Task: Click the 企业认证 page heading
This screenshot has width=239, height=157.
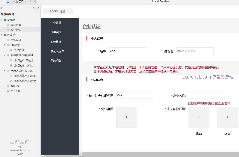Action: (91, 27)
